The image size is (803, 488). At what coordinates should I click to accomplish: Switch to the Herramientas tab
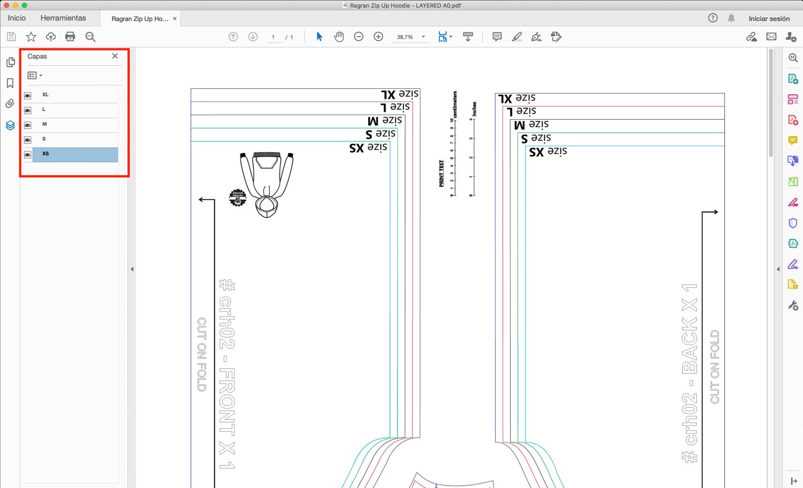(x=63, y=18)
